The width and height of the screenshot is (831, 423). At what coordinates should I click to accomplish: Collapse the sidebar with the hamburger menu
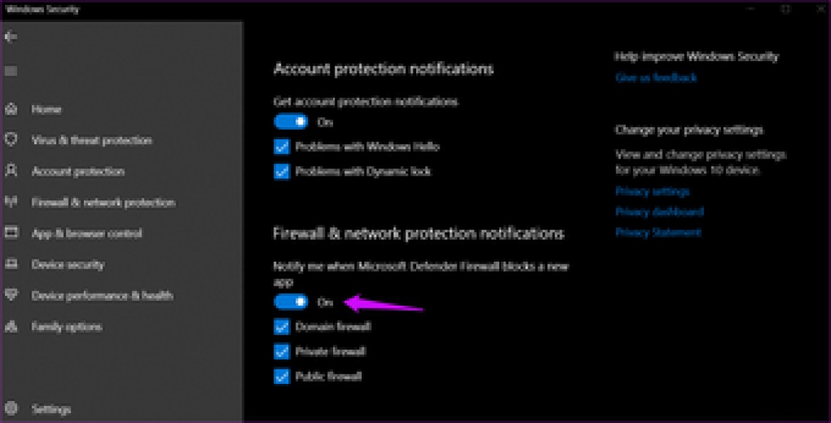click(10, 70)
